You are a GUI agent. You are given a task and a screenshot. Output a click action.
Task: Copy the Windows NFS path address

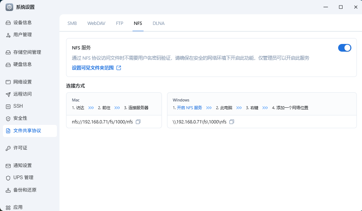click(232, 122)
